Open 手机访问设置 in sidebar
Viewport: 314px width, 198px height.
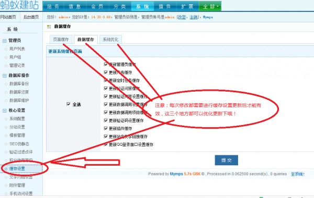point(21,193)
